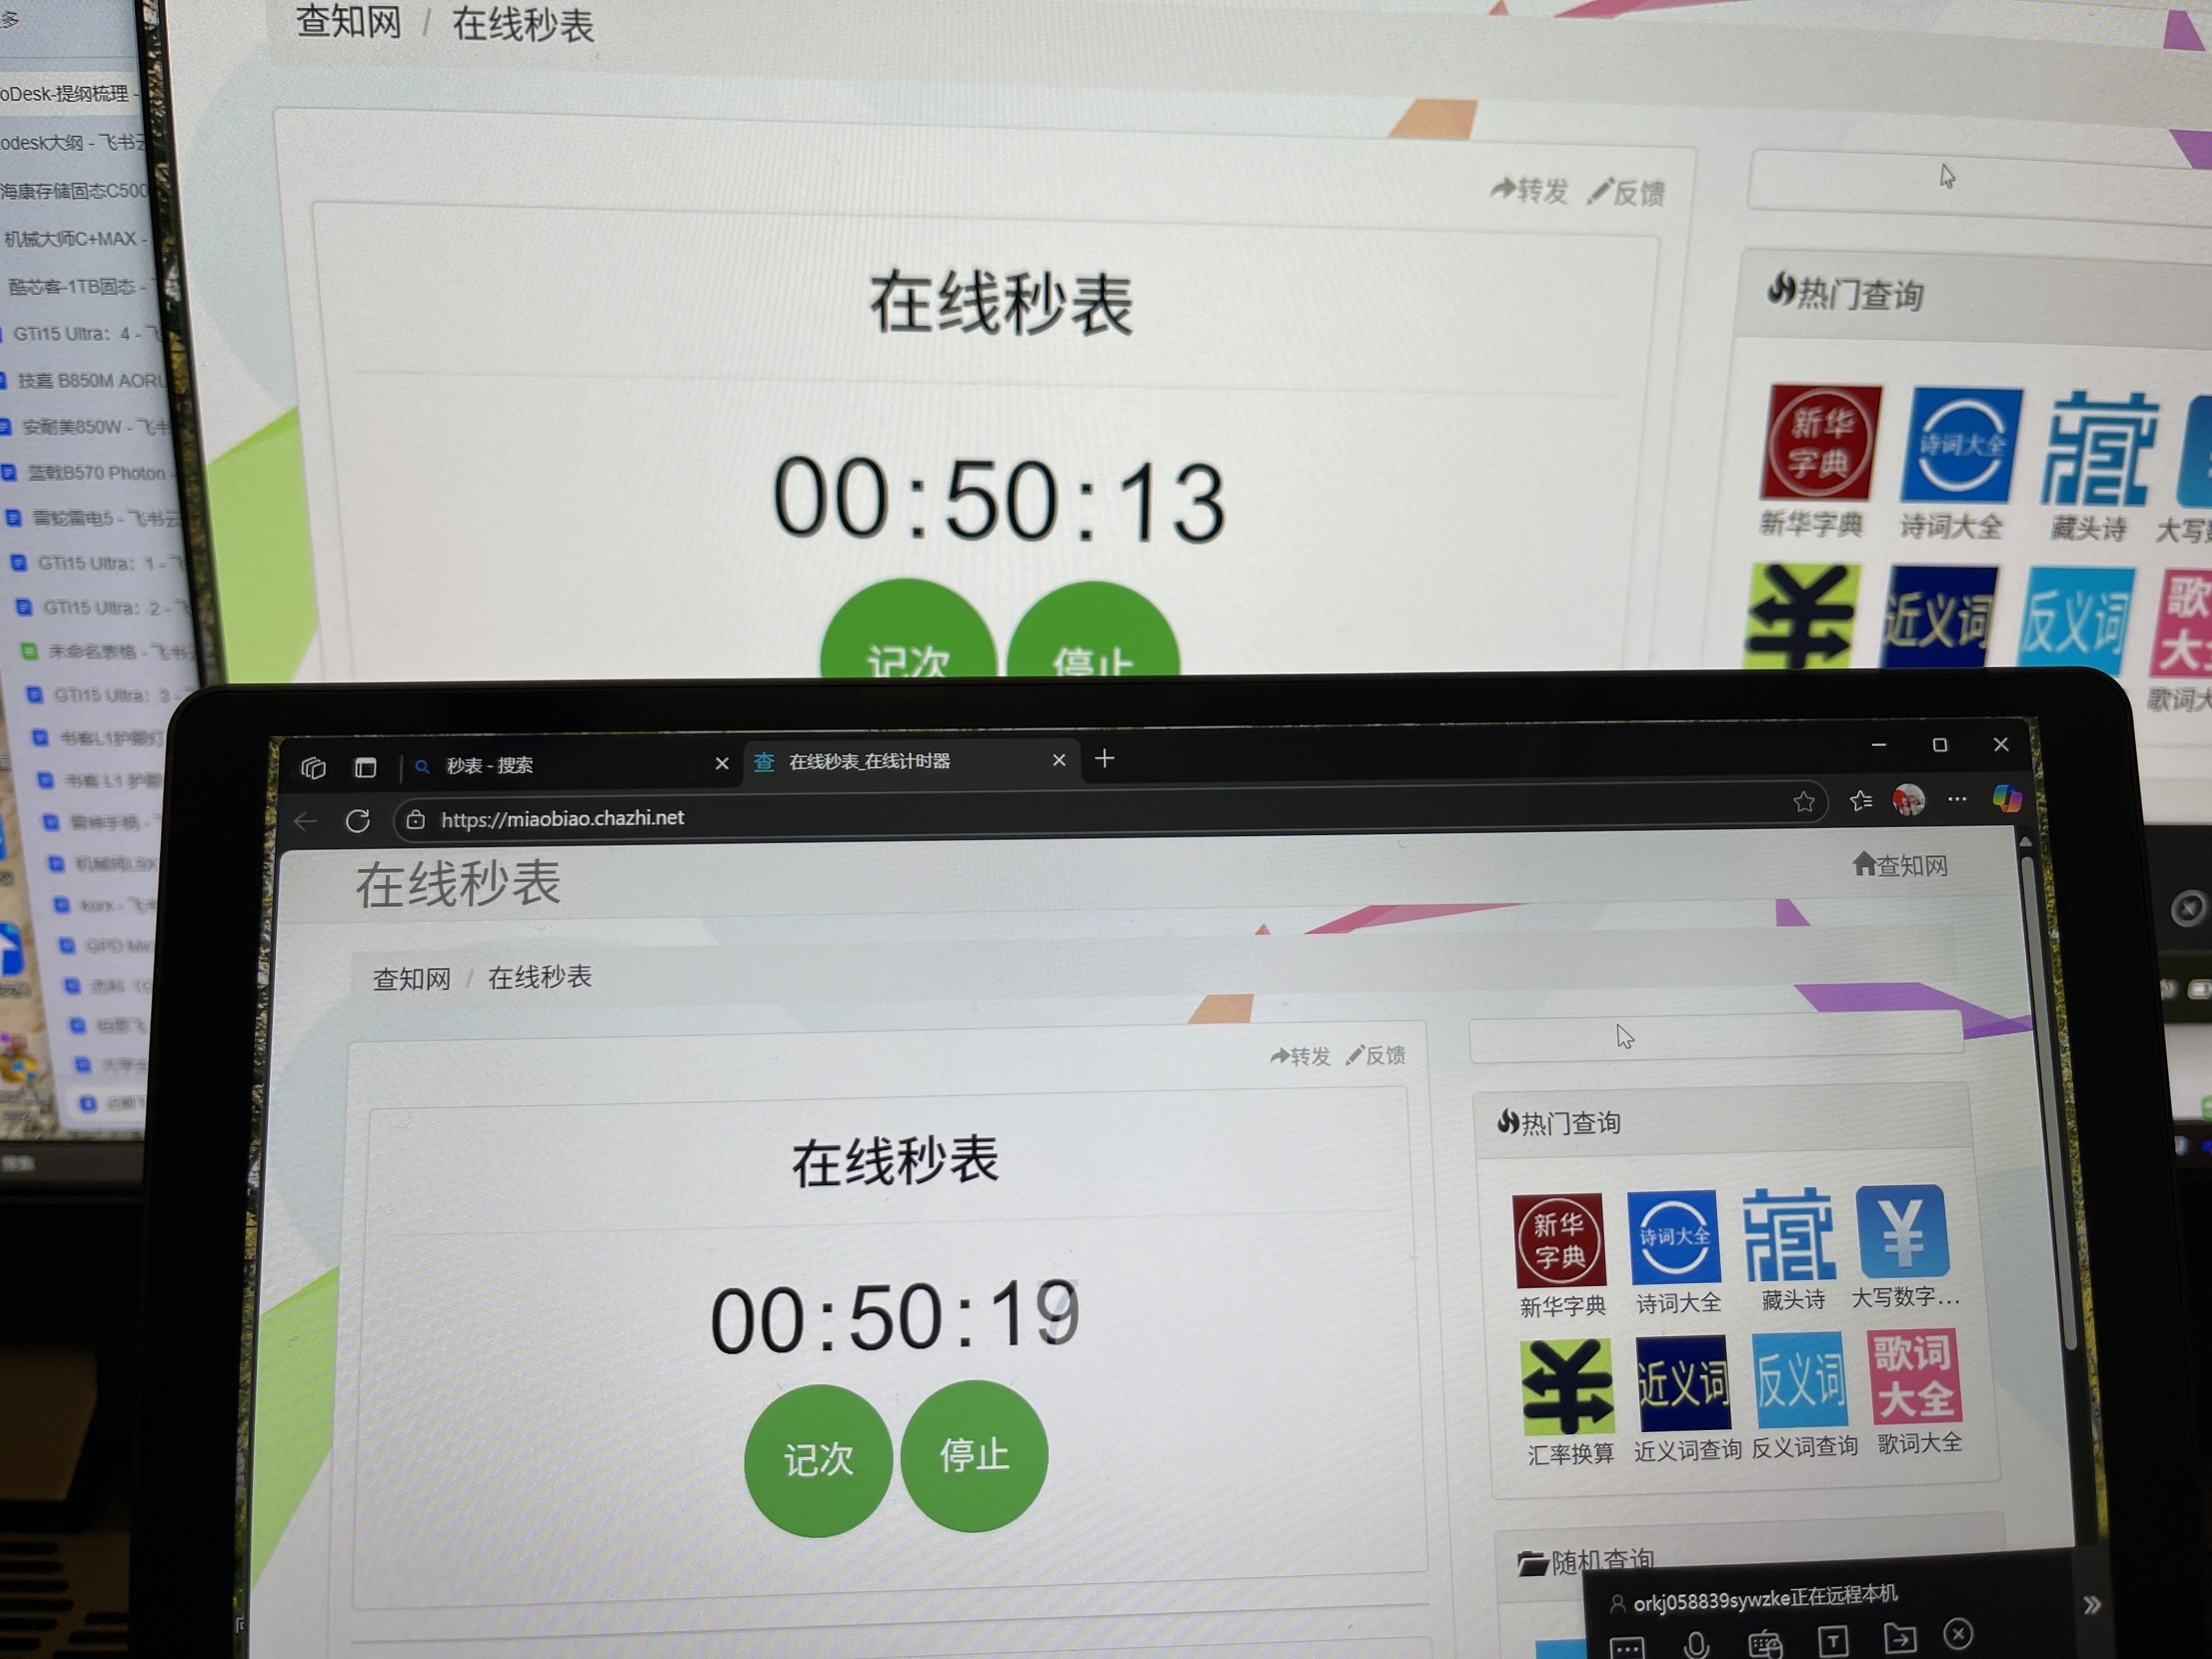Open the tab actions menu icon
The width and height of the screenshot is (2212, 1659).
[x=365, y=767]
